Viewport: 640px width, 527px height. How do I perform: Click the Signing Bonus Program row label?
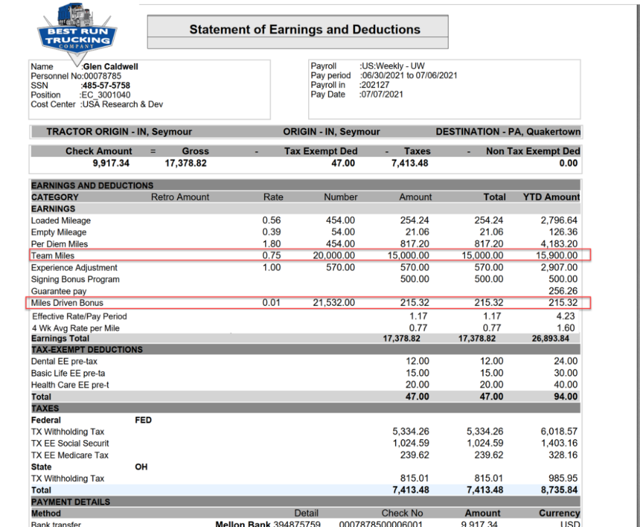coord(75,279)
